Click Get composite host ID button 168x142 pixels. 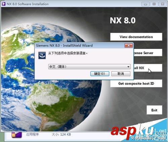(x=136, y=83)
